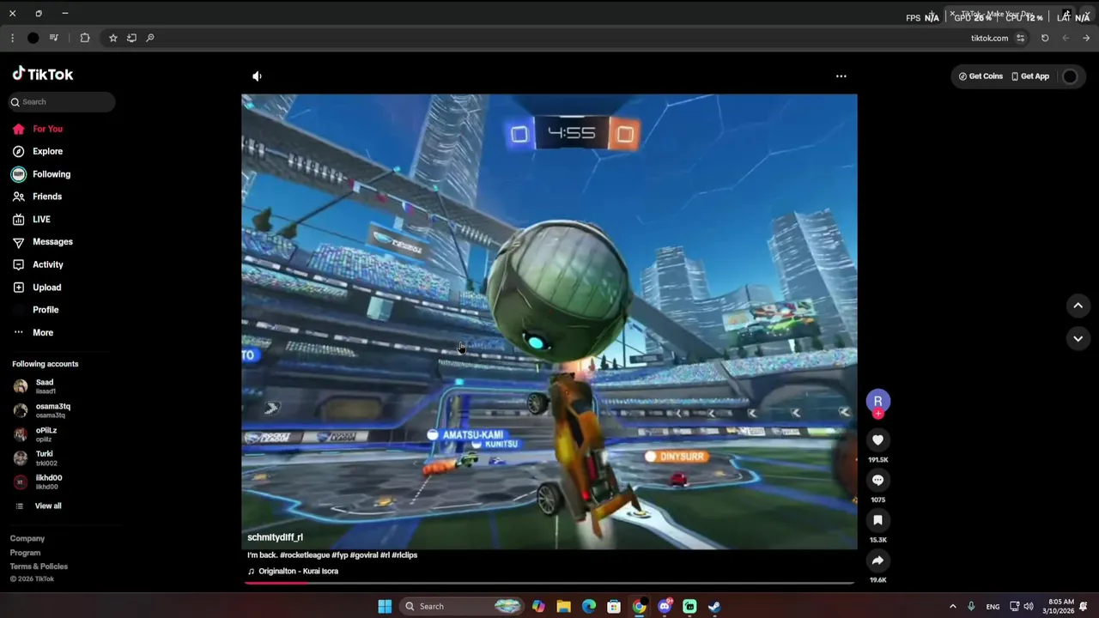Open Microsoft Store from the taskbar
The image size is (1099, 618).
coord(614,607)
